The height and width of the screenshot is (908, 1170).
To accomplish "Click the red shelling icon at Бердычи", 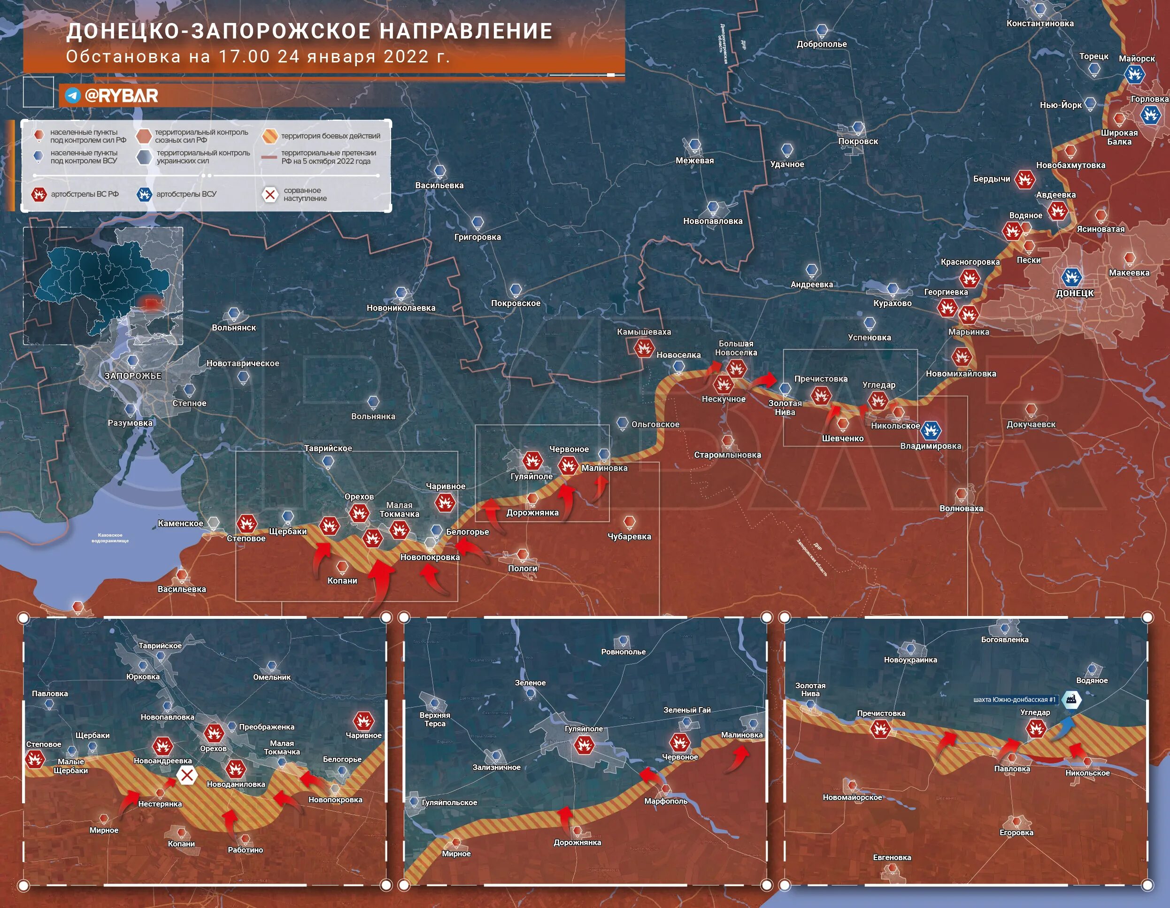I will [1024, 179].
